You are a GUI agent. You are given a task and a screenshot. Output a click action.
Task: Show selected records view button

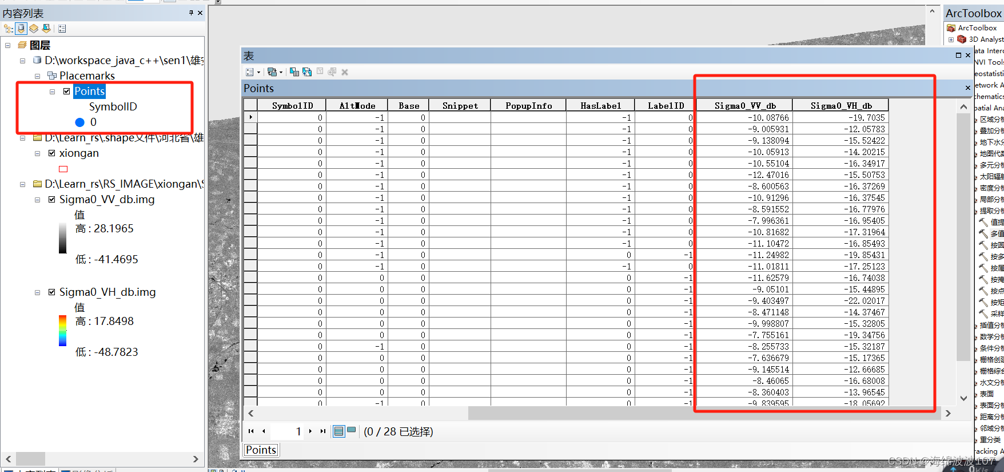click(352, 430)
